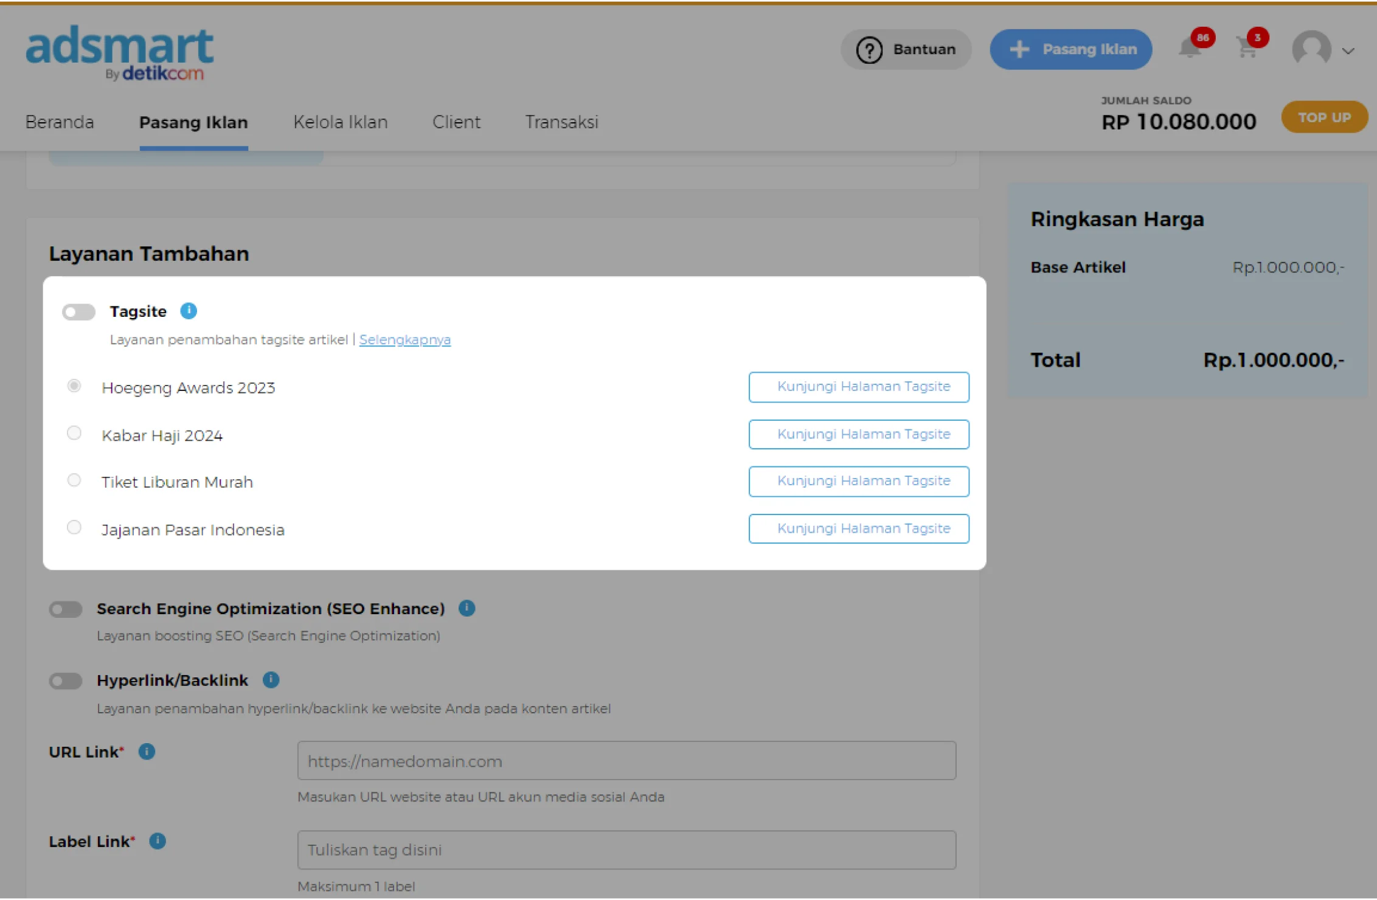Switch to the Kelola Iklan tab

[x=340, y=122]
